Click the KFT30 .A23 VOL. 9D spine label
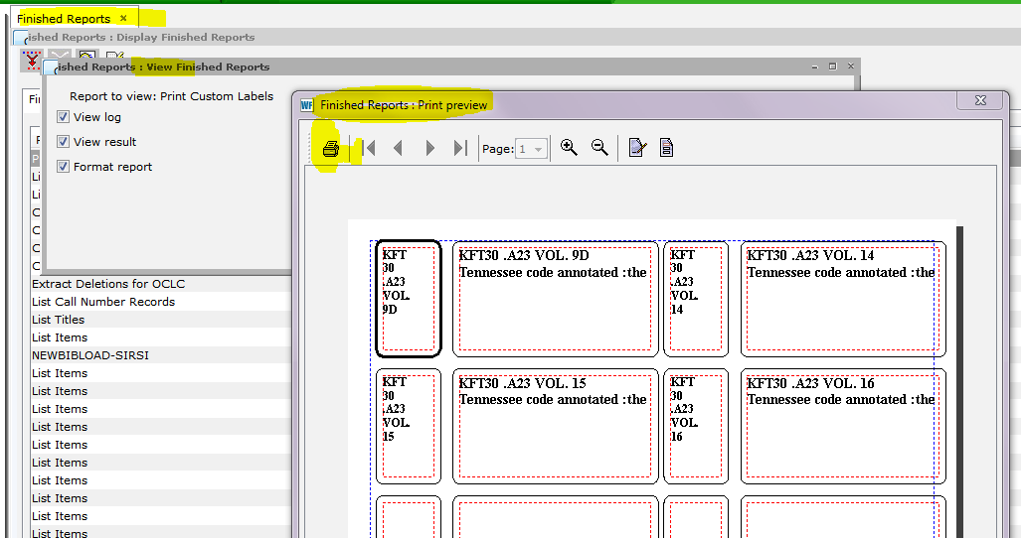This screenshot has height=538, width=1021. pos(408,298)
